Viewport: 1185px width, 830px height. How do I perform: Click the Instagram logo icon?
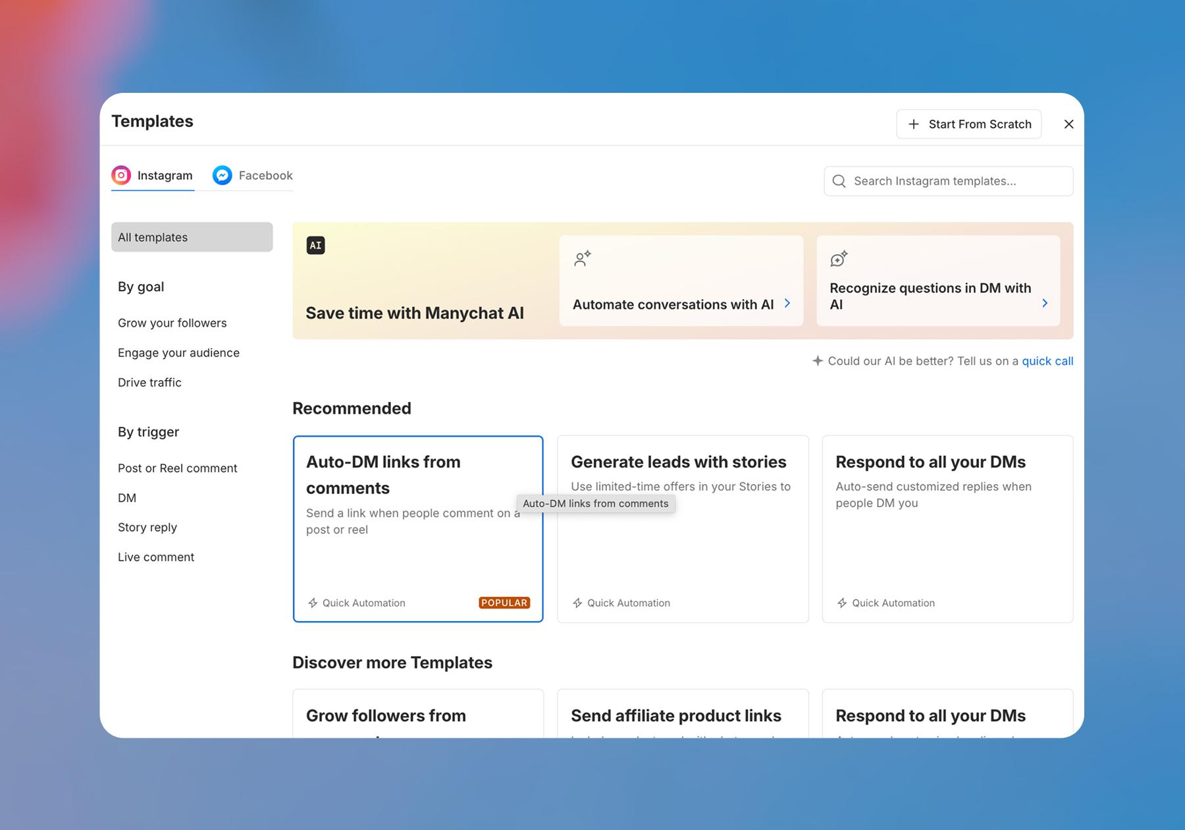[x=121, y=175]
